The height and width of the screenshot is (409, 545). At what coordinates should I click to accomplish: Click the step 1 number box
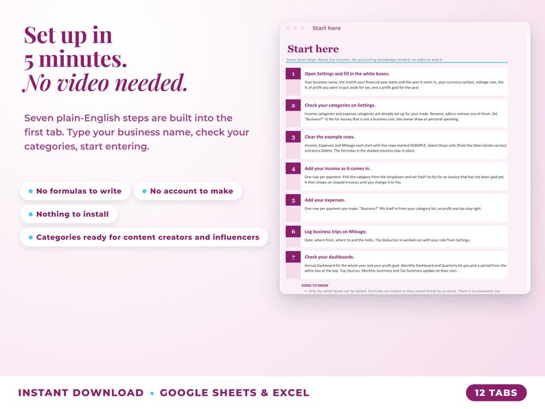(293, 73)
